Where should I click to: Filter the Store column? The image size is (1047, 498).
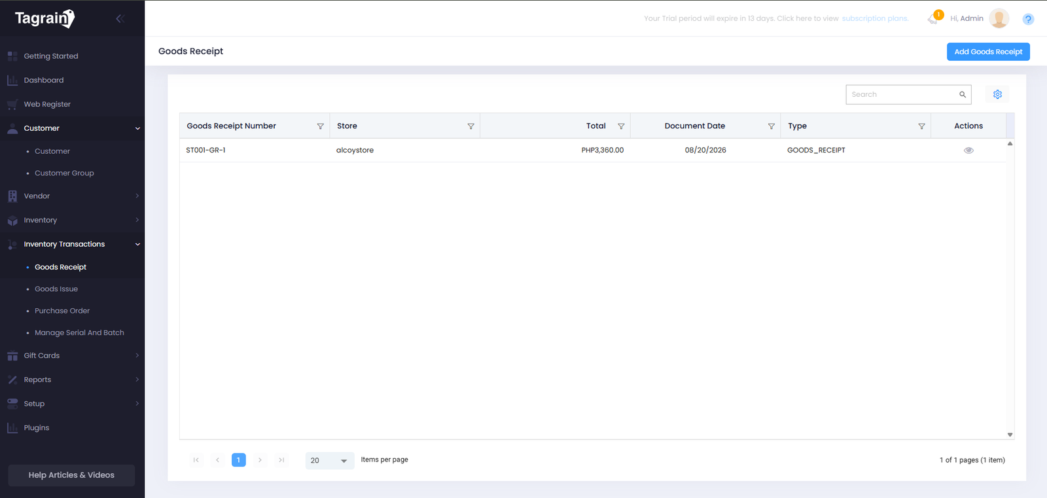pos(470,126)
